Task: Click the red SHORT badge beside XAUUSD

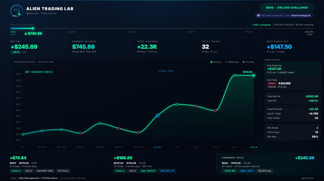Action: coord(272,83)
